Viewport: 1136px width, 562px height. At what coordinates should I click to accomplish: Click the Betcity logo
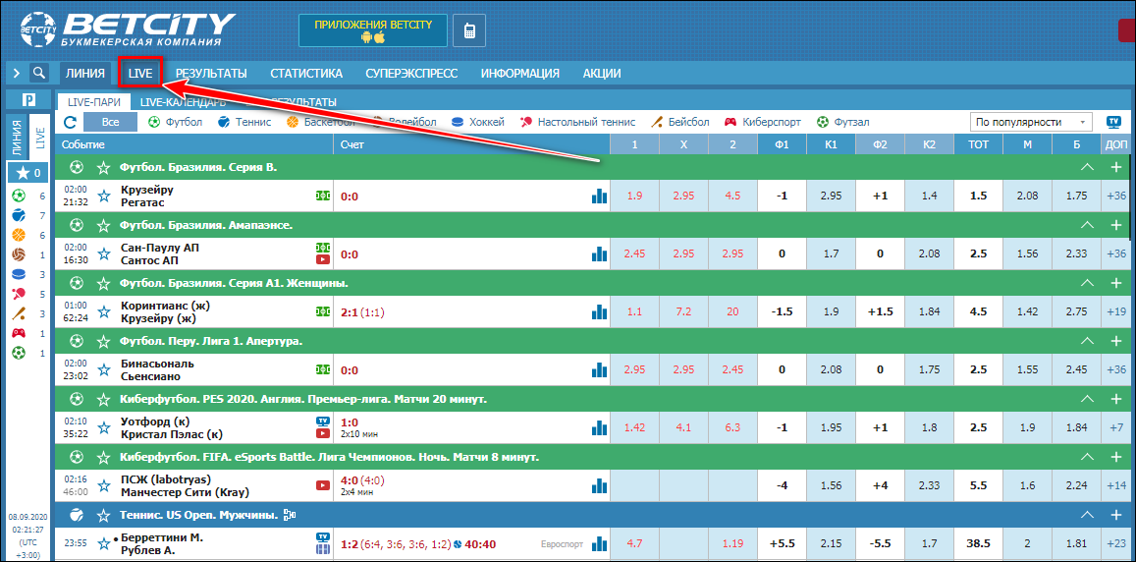tap(128, 29)
